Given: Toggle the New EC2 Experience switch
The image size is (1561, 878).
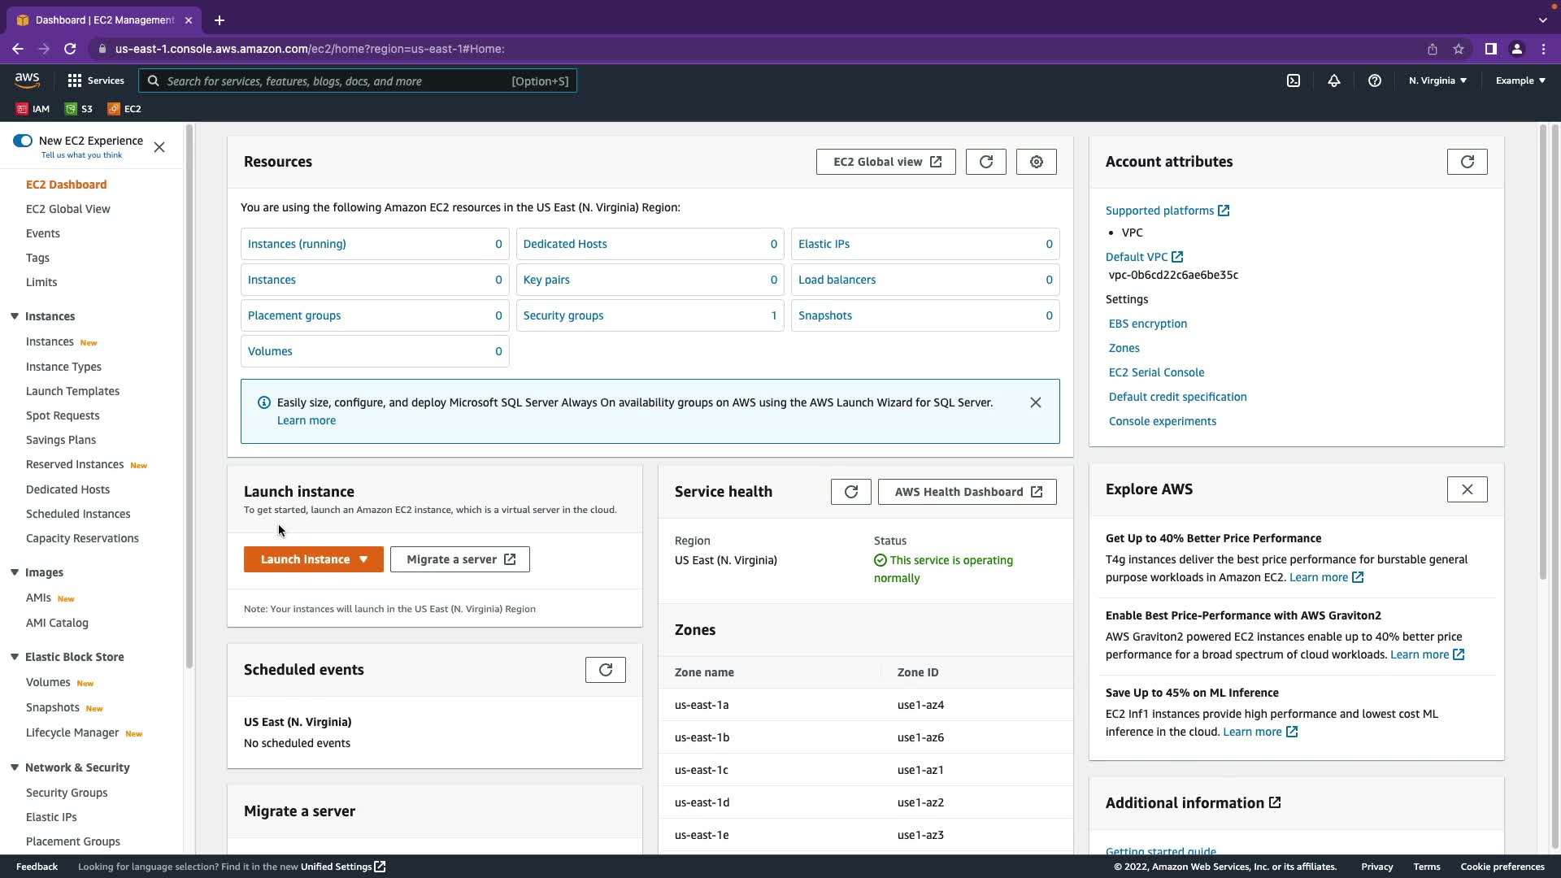Looking at the screenshot, I should 23,141.
